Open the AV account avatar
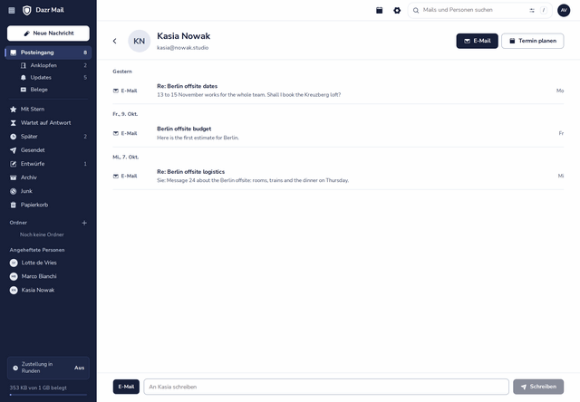Screen dimensions: 580x402 click(564, 10)
